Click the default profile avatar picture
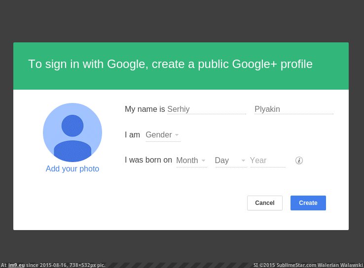 point(73,132)
